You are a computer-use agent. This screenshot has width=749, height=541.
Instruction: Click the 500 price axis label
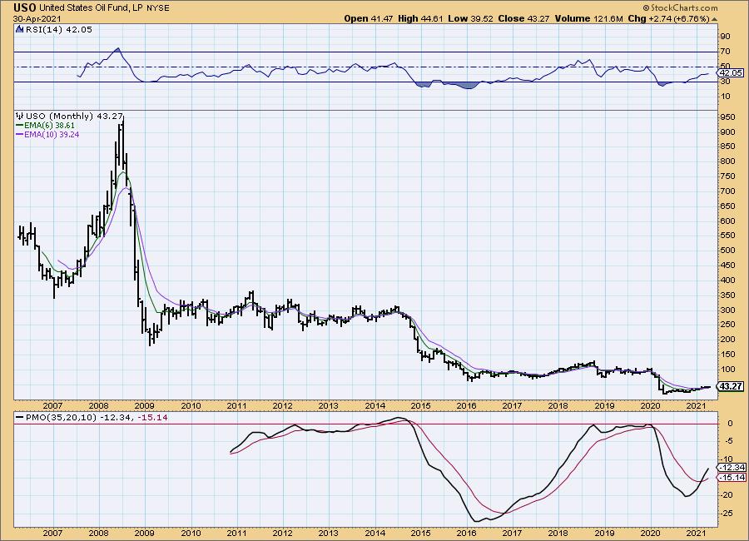tap(728, 251)
